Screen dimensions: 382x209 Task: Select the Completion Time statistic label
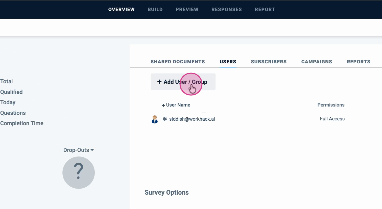click(x=22, y=123)
